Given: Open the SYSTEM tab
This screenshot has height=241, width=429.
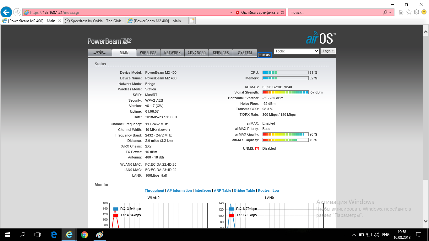Looking at the screenshot, I should coord(245,53).
